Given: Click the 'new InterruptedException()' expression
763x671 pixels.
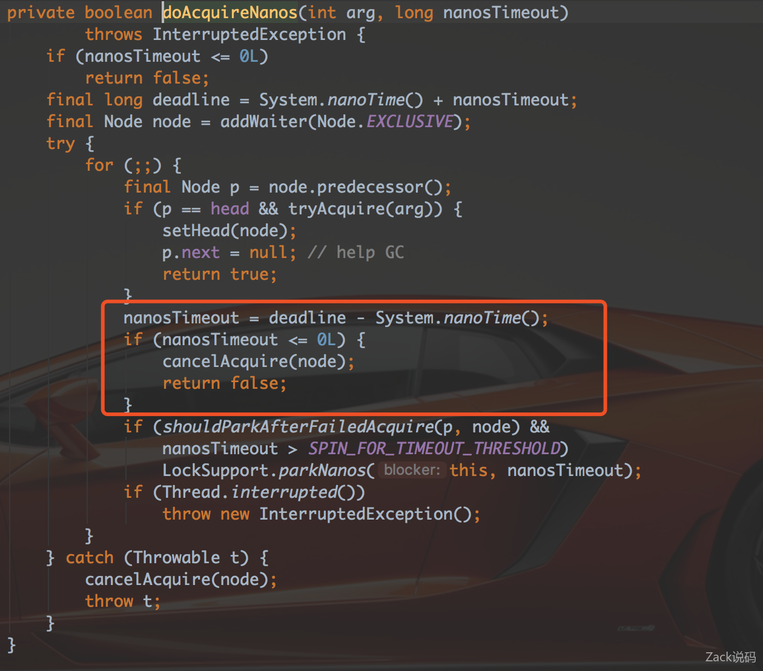Looking at the screenshot, I should pos(346,514).
